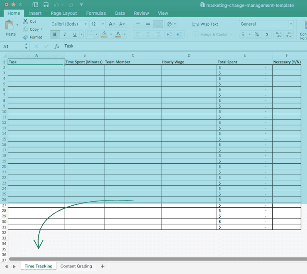Open the General number format dropdown
The width and height of the screenshot is (307, 274).
click(266, 24)
